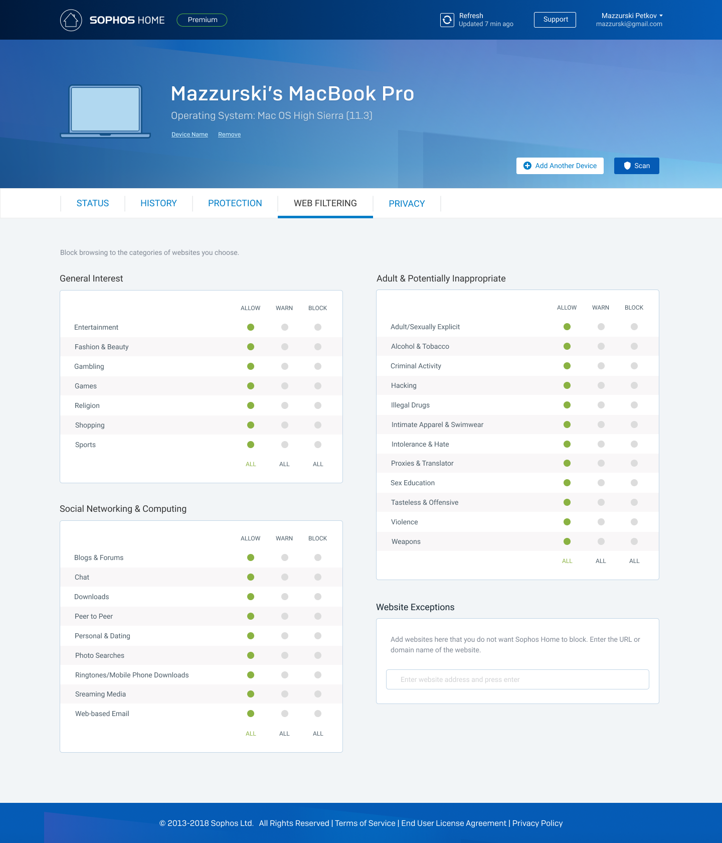Set Web-based Email to Warn

pos(285,714)
